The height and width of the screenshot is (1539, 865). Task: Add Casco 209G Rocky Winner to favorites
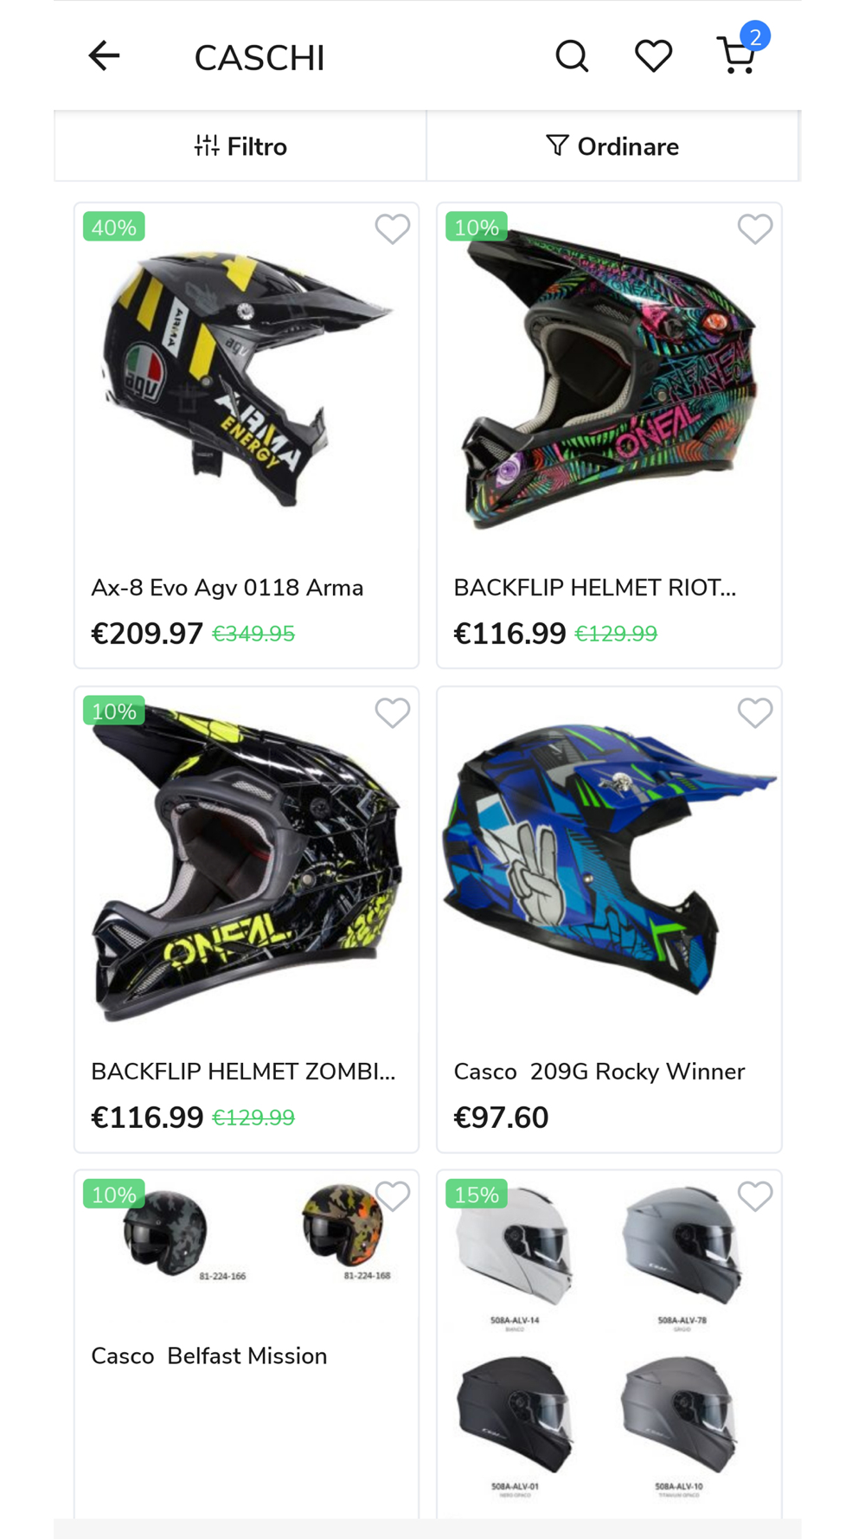(x=754, y=713)
